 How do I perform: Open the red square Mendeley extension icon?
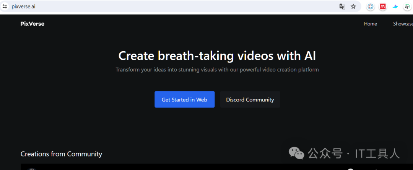click(383, 7)
